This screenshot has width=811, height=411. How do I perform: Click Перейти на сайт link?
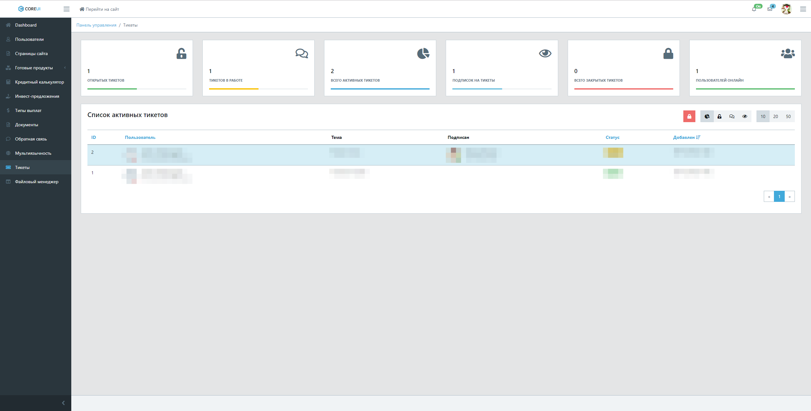pos(99,9)
